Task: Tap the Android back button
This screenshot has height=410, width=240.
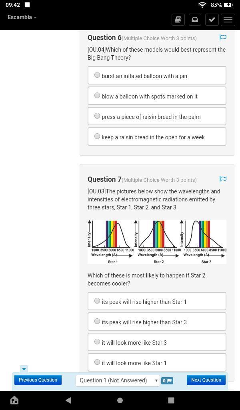Action: [68, 400]
